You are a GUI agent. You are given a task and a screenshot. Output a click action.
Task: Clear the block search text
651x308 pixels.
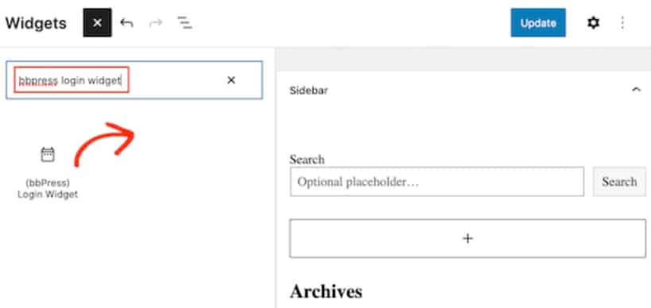click(x=231, y=80)
